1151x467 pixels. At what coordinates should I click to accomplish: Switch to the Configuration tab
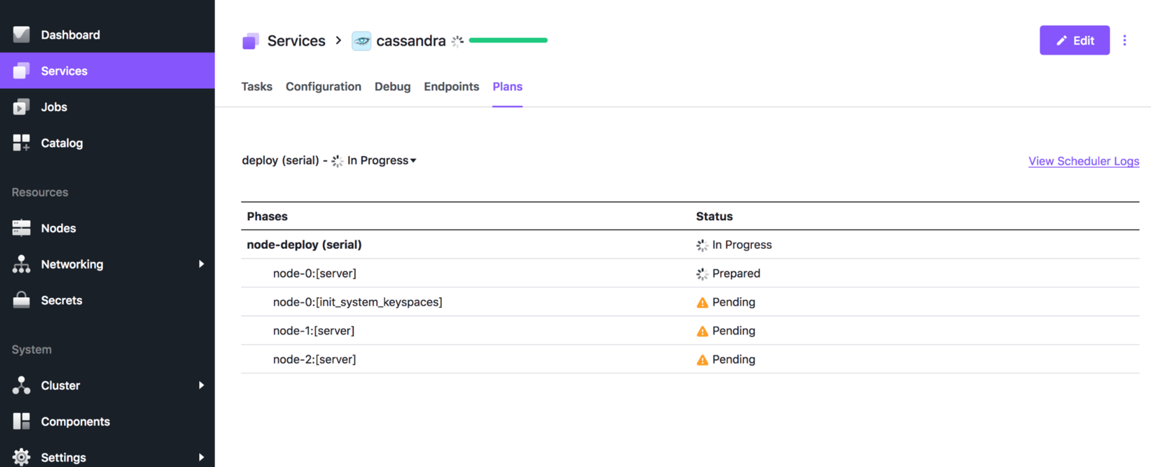coord(324,86)
